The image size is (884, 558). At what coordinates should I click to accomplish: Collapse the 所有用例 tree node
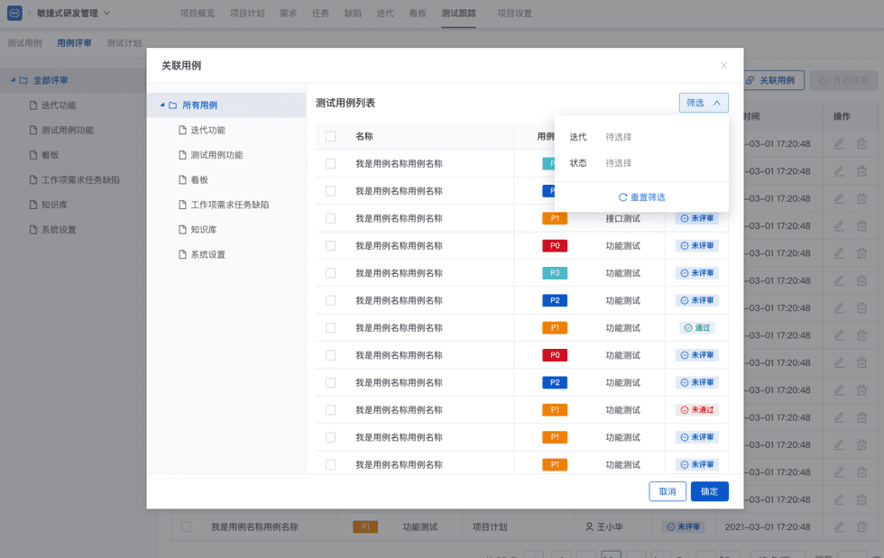162,105
